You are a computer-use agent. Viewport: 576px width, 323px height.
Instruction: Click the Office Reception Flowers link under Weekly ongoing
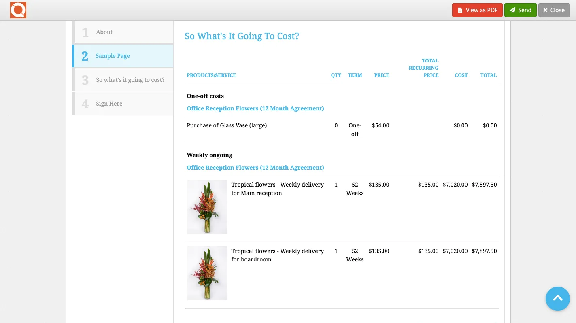point(255,168)
